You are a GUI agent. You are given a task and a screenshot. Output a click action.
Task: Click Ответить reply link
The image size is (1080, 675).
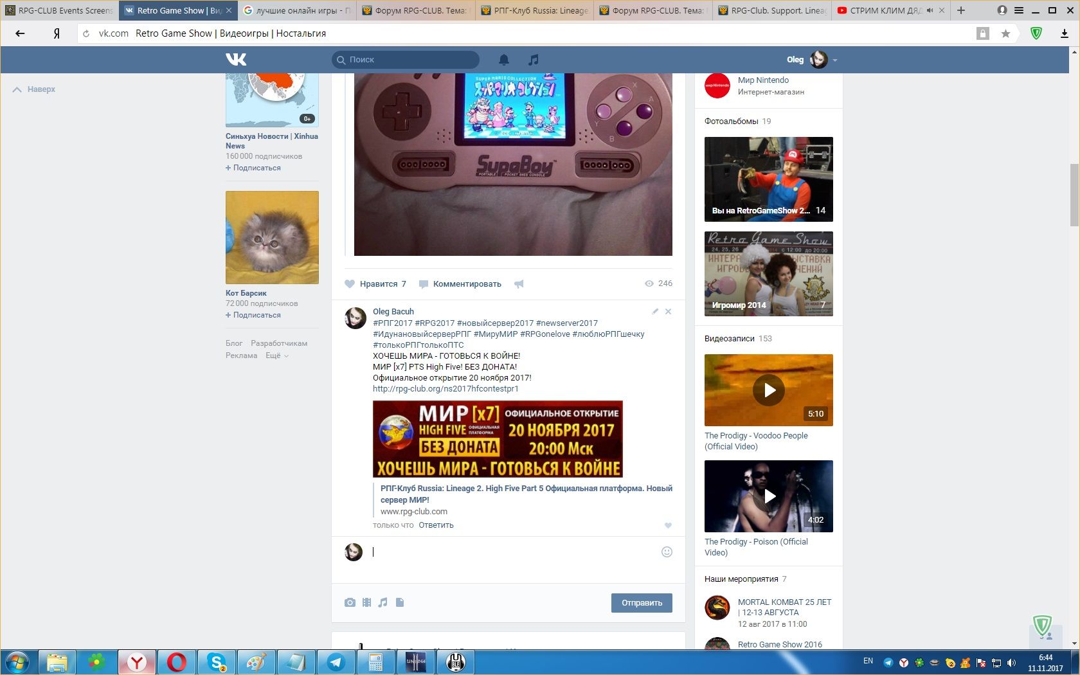[x=436, y=525]
